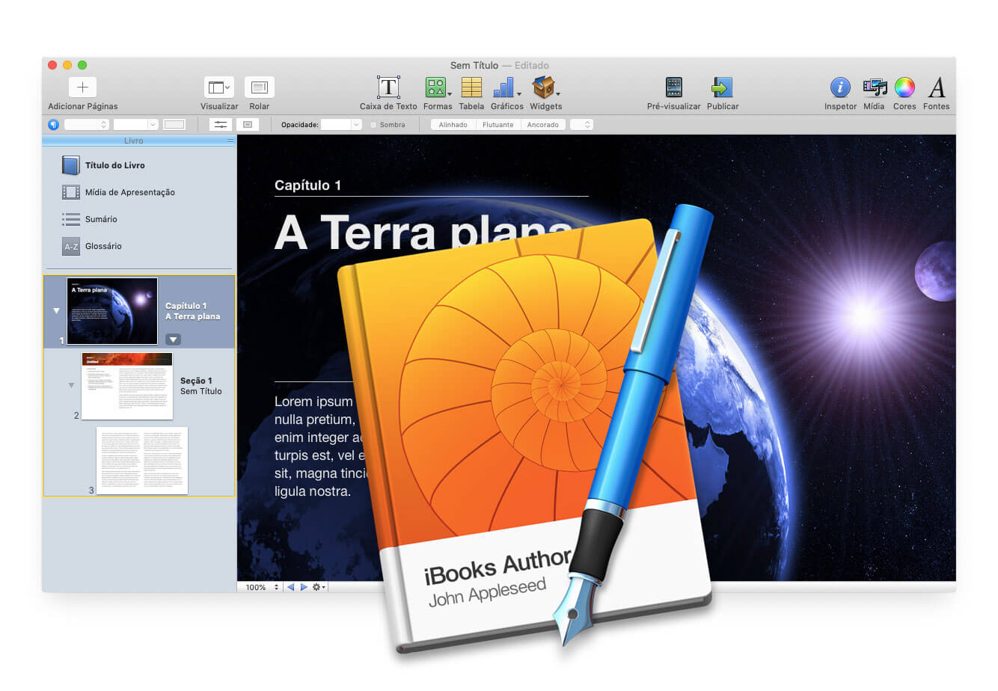Click the Seção 1 Sem Título label
998x691 pixels.
coord(200,386)
